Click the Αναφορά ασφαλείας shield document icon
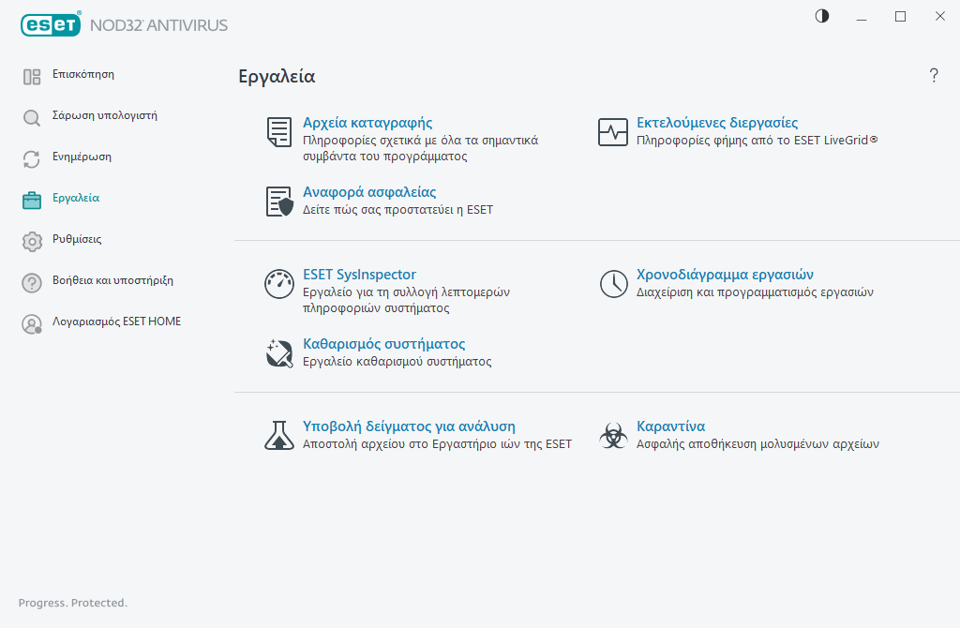This screenshot has height=628, width=960. coord(279,202)
